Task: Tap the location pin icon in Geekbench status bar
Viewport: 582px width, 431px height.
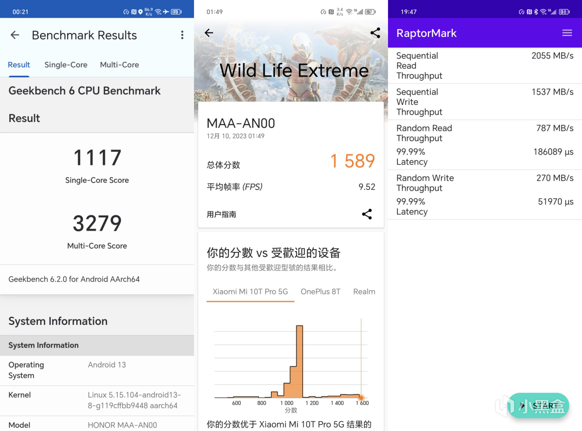Action: [x=140, y=12]
